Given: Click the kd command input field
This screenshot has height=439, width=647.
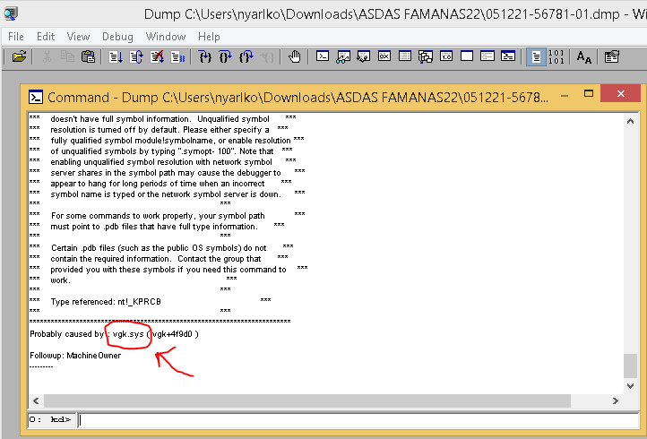Looking at the screenshot, I should [x=358, y=420].
